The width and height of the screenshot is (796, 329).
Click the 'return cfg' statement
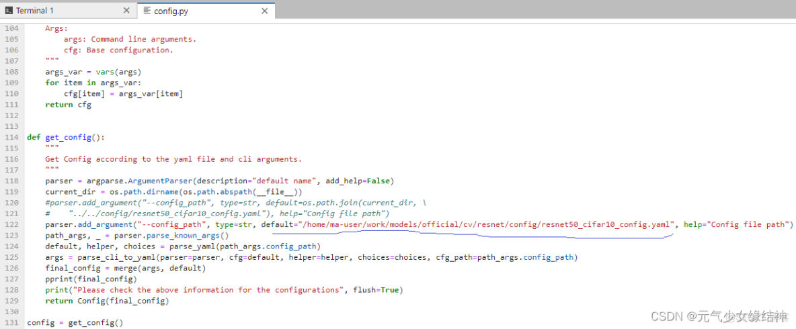click(68, 105)
